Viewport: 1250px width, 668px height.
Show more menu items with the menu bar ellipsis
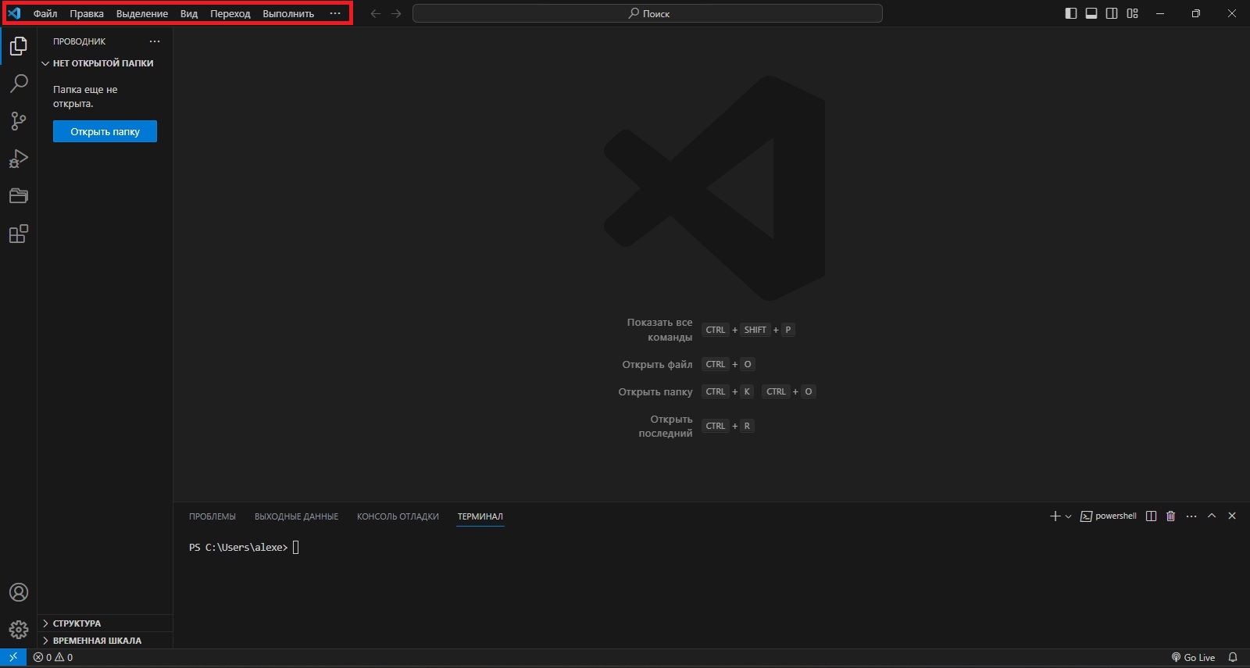click(x=335, y=13)
